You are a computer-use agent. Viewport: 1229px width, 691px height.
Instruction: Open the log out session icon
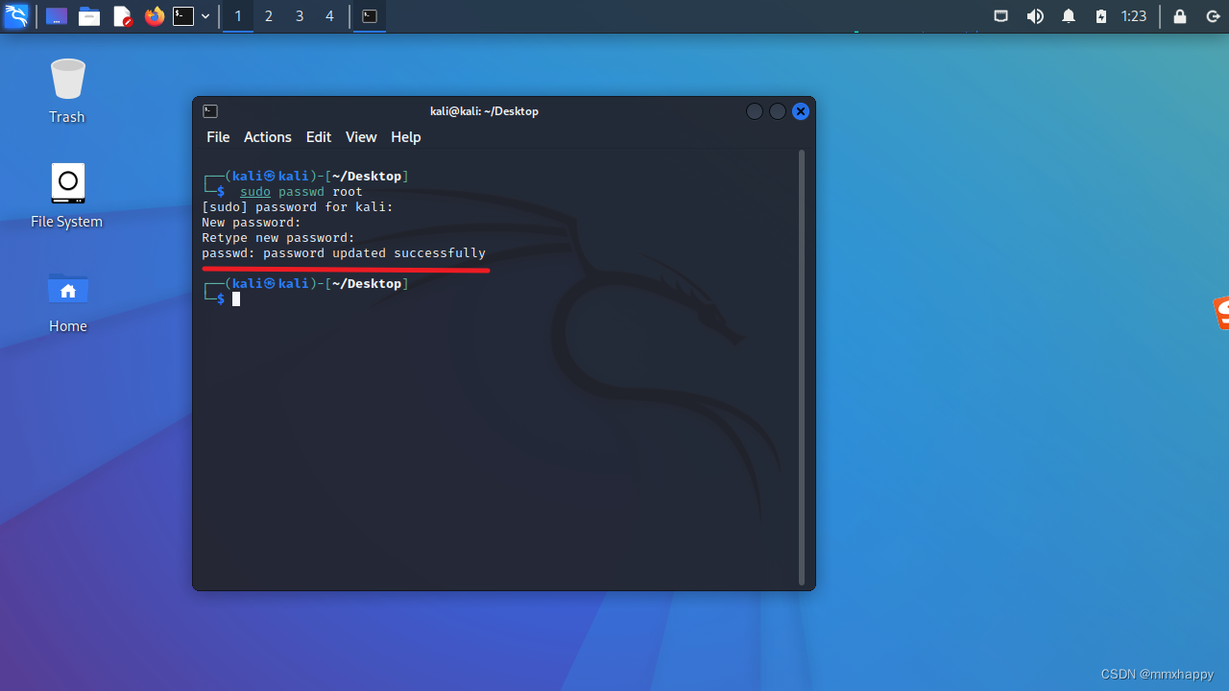click(x=1213, y=16)
